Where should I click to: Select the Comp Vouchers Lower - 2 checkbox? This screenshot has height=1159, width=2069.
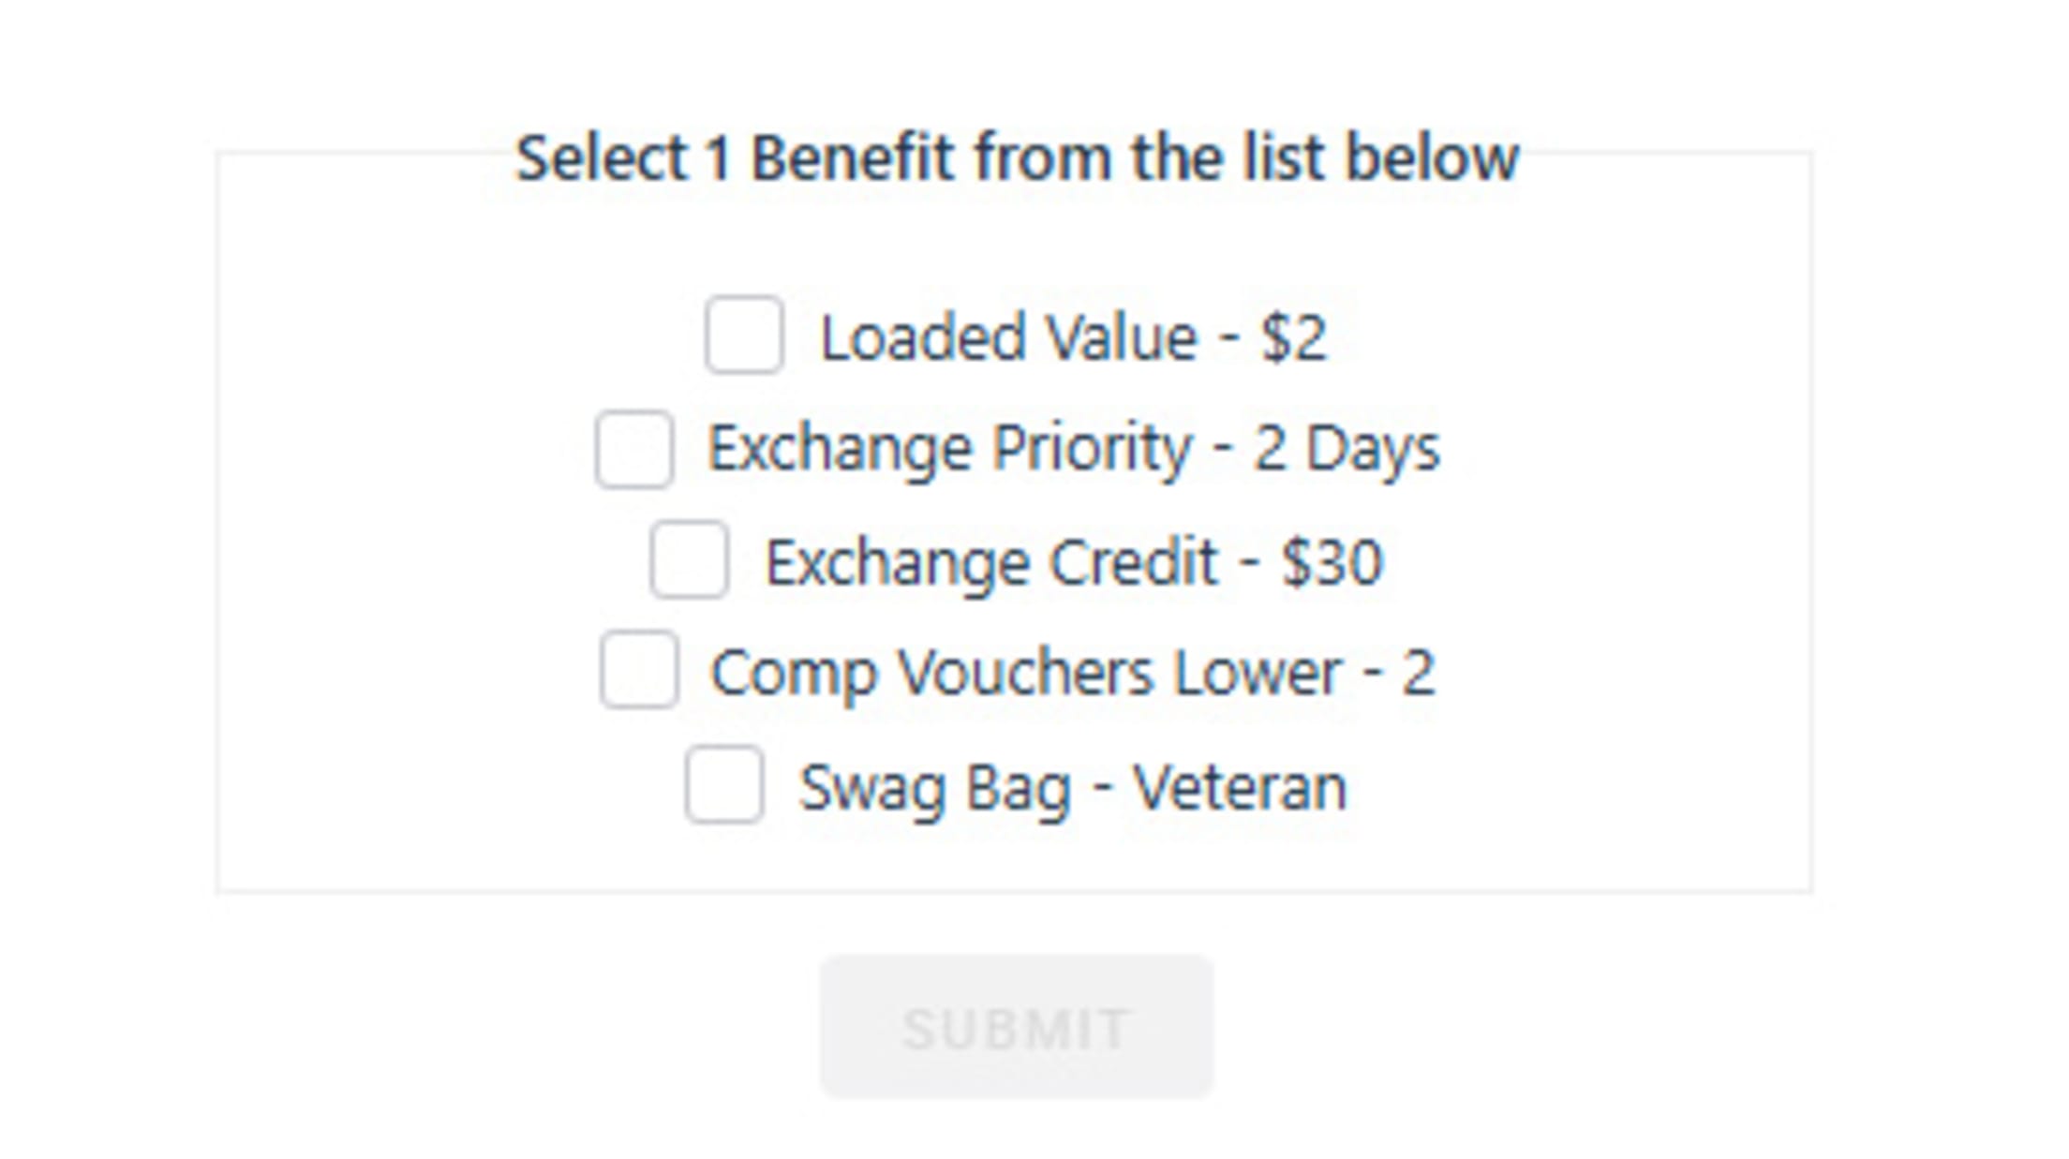click(x=639, y=670)
